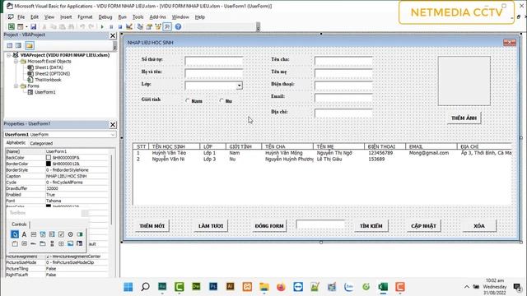Select the ToggleButton tool in Toolbox
Screen dimensions: 527x296
80,234
